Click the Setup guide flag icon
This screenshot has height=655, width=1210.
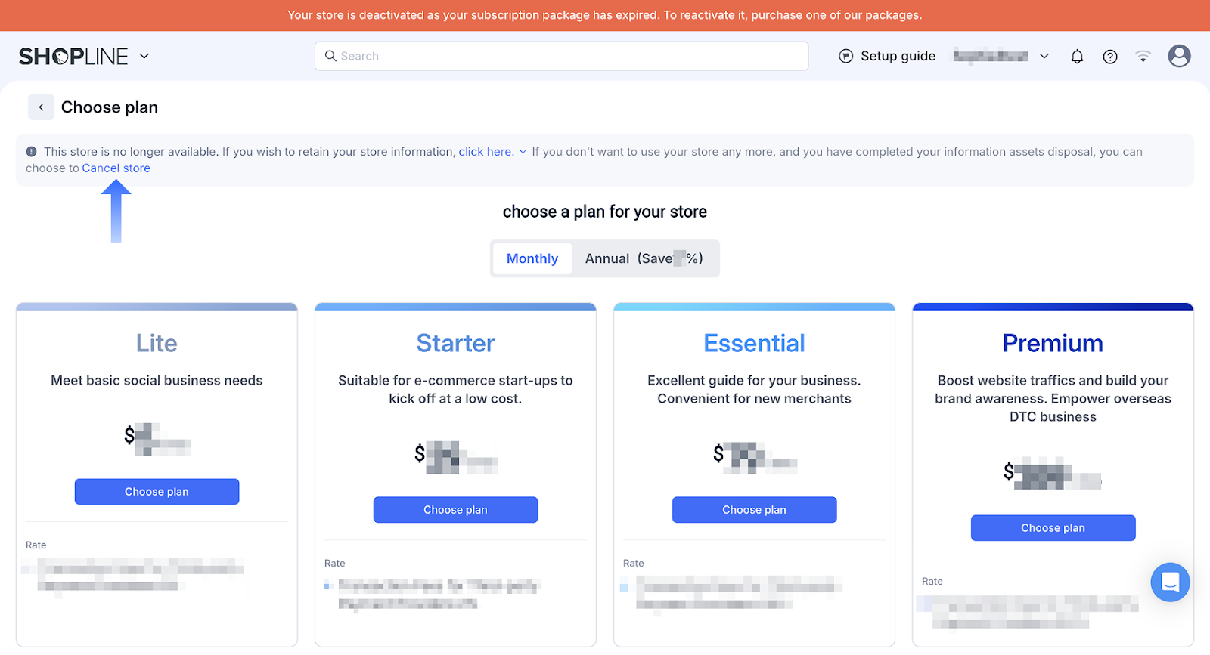[846, 57]
